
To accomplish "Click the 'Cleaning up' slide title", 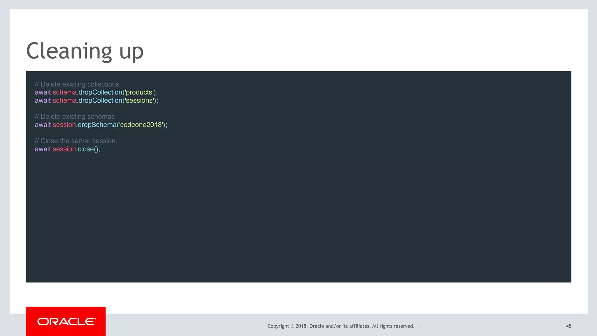I will click(85, 51).
